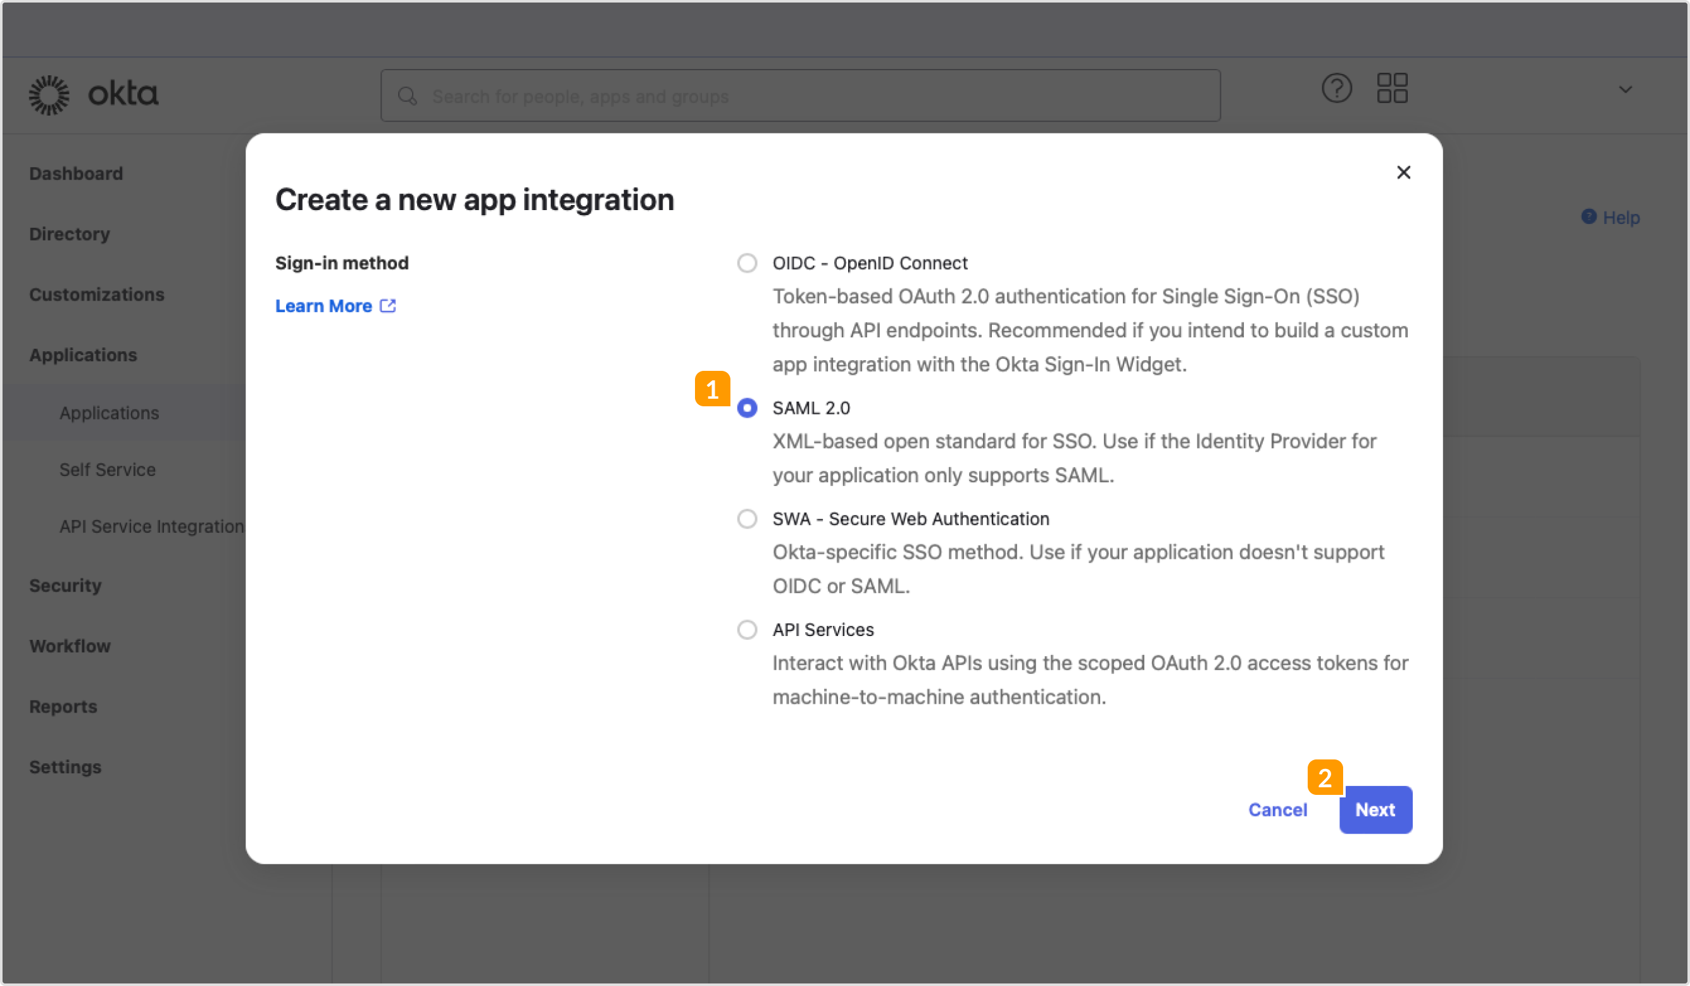The height and width of the screenshot is (986, 1690).
Task: Click the search input field
Action: [801, 95]
